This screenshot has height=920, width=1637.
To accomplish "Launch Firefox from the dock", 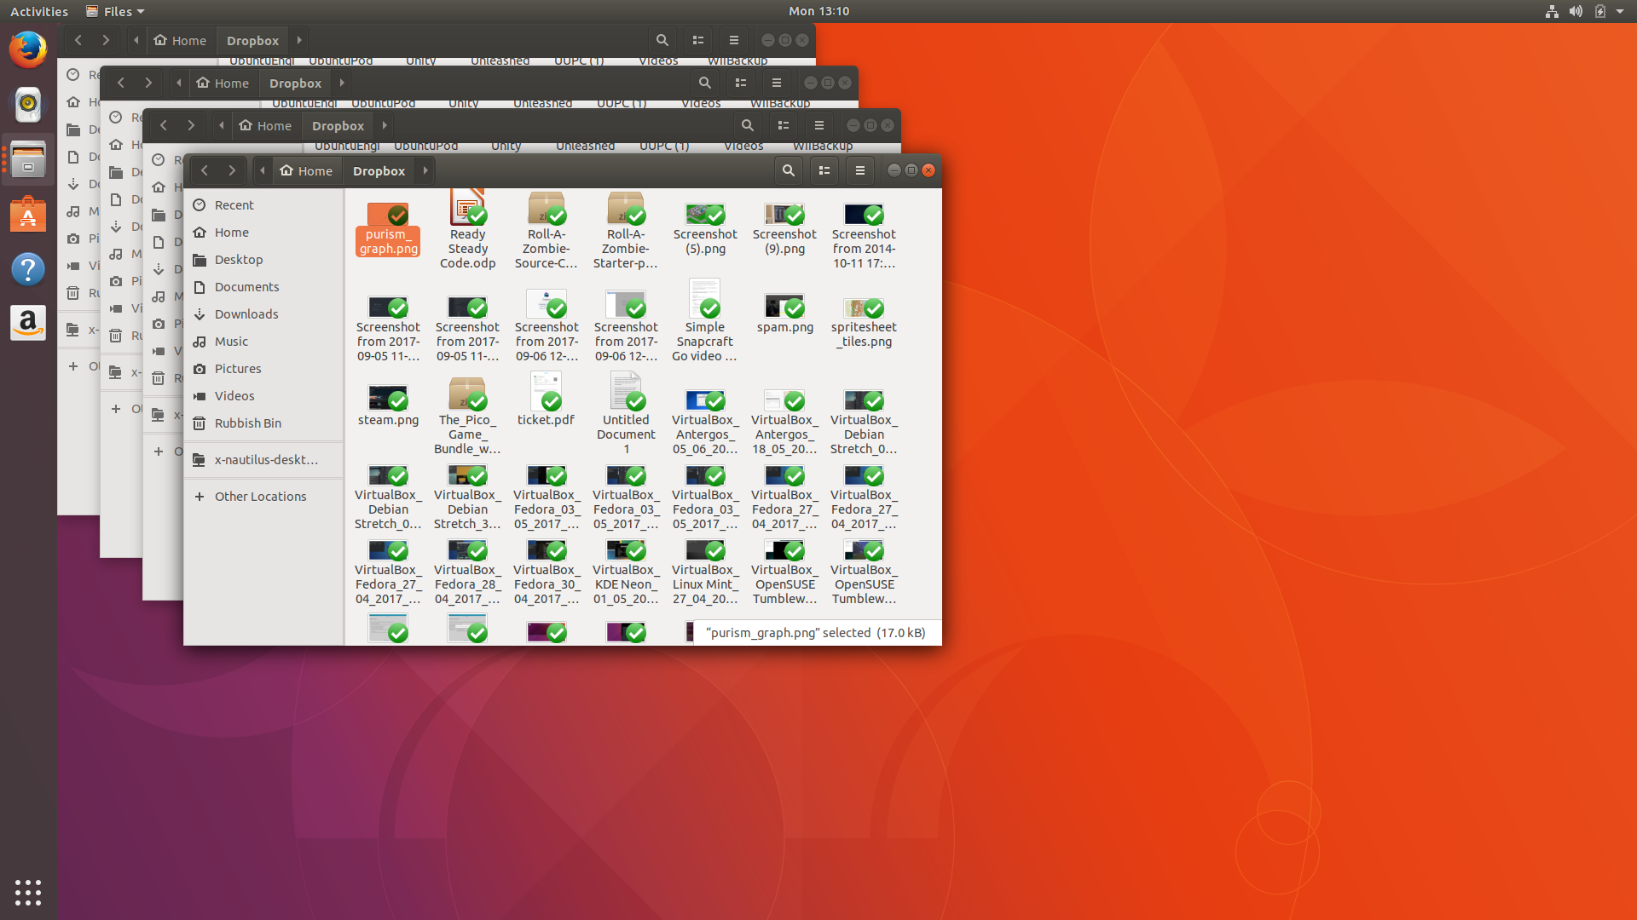I will pos(28,49).
